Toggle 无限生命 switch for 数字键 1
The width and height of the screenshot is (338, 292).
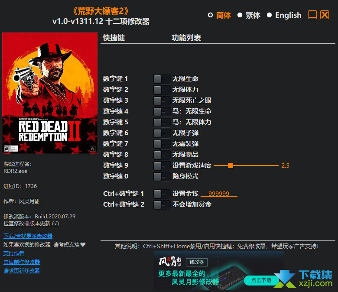[x=162, y=79]
